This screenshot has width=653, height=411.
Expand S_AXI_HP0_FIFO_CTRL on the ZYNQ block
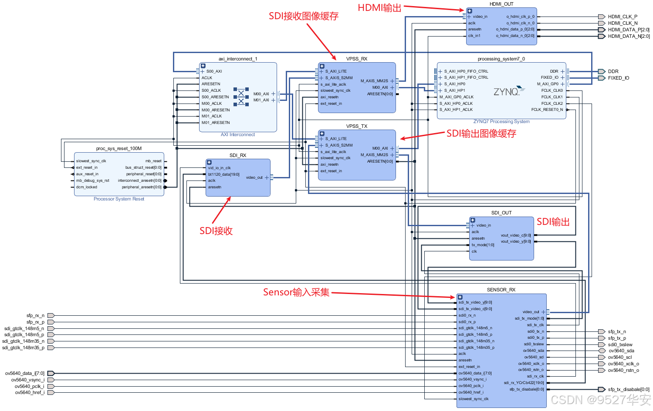click(x=440, y=71)
